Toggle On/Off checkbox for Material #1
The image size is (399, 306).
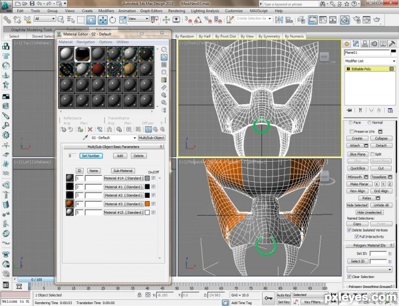click(x=154, y=187)
